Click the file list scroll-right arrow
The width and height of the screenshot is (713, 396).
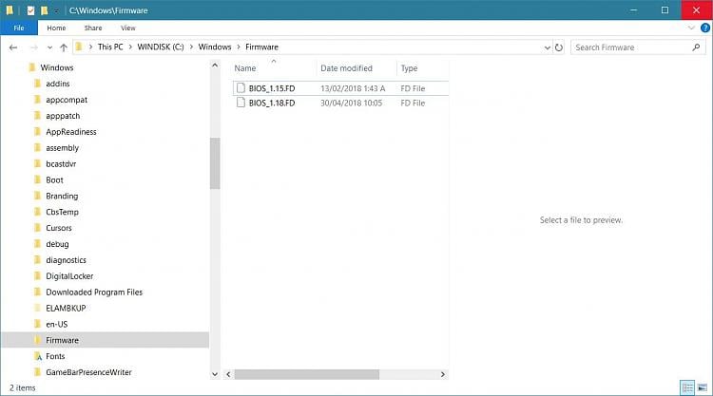click(x=442, y=375)
